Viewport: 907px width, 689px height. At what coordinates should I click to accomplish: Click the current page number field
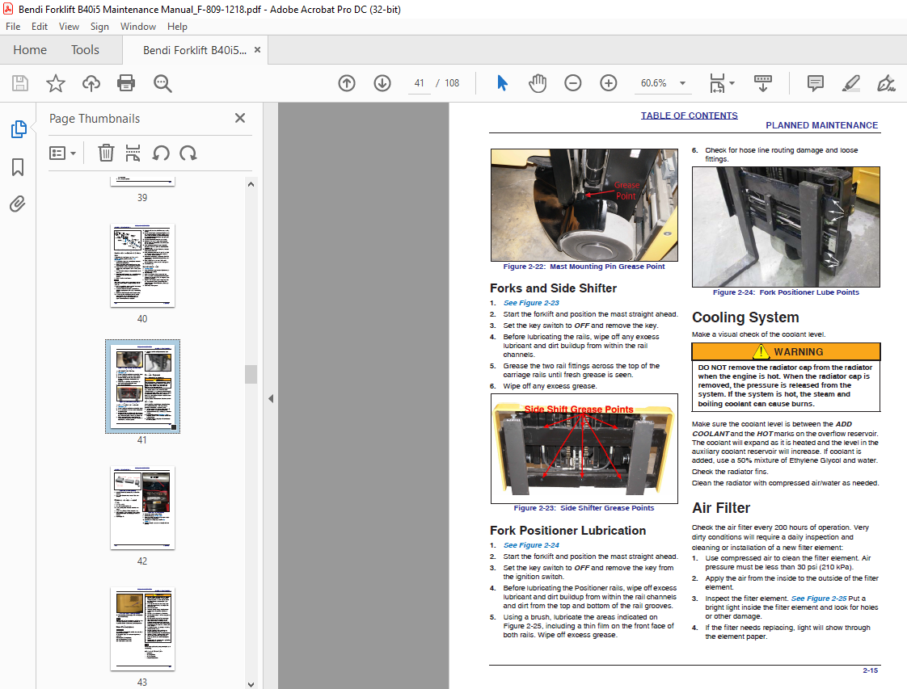(420, 83)
